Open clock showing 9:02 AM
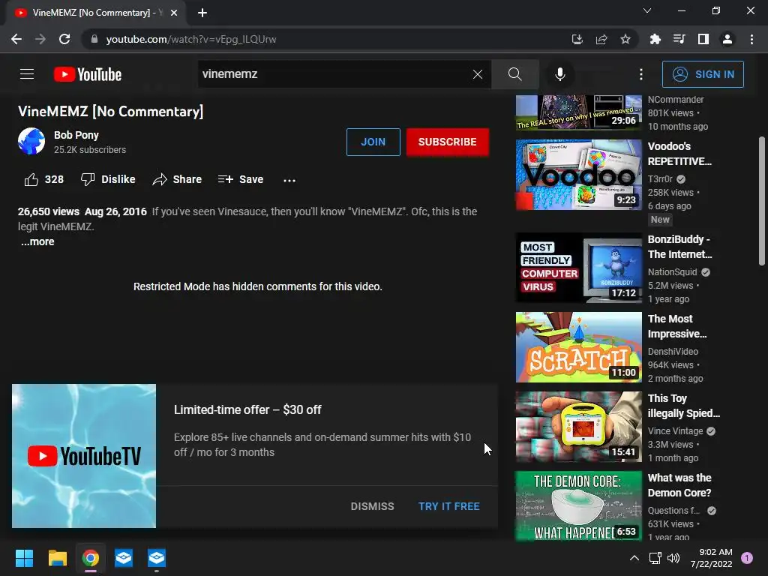This screenshot has height=576, width=768. pos(712,558)
